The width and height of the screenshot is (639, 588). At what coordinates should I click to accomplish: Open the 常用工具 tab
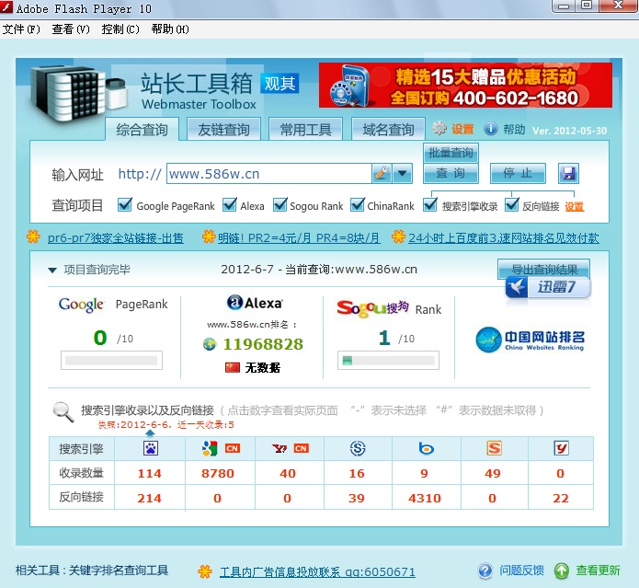pos(305,130)
